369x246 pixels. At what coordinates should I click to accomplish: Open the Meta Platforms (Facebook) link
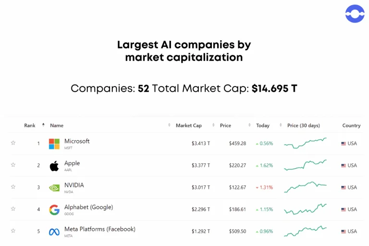[x=99, y=229]
